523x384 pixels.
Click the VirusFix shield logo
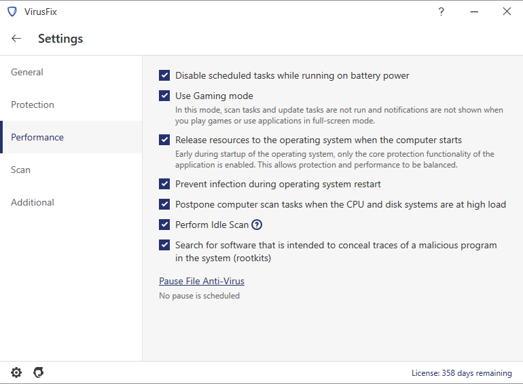pos(12,12)
